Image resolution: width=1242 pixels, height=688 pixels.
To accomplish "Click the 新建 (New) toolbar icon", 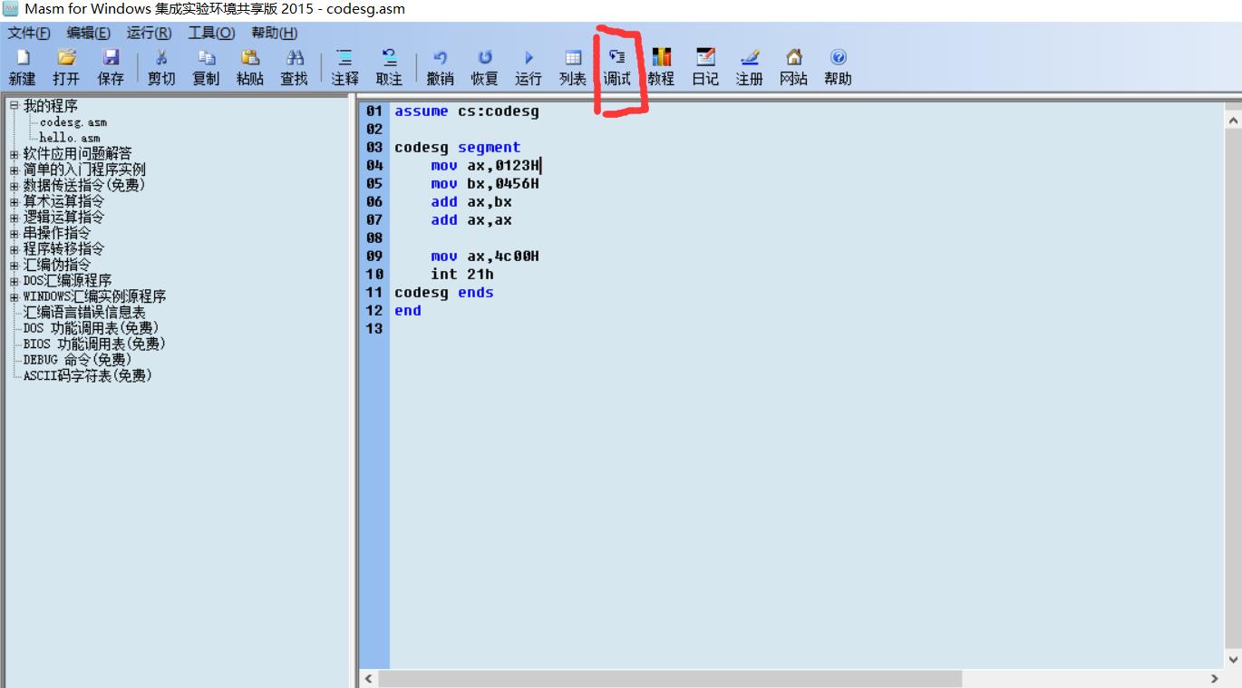I will tap(22, 57).
